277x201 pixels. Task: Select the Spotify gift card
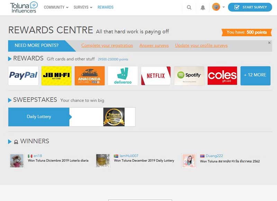point(189,76)
